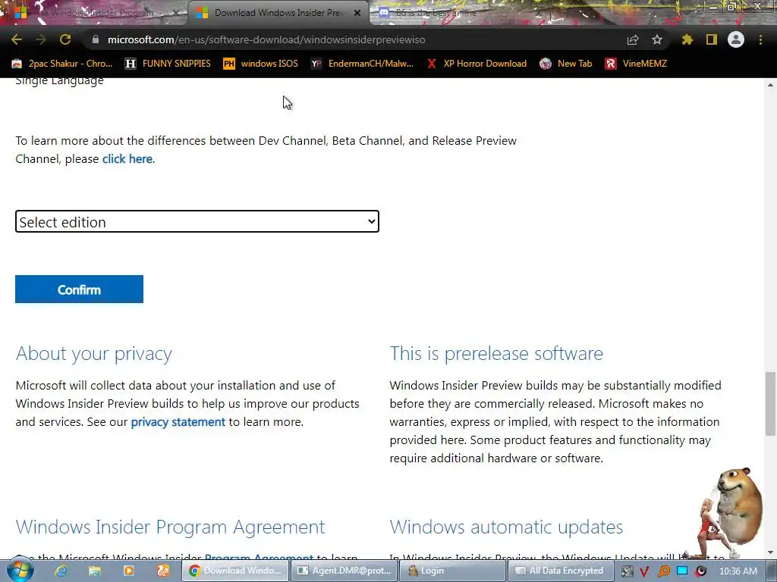The width and height of the screenshot is (777, 582).
Task: Click the red V tray icon
Action: click(x=644, y=571)
